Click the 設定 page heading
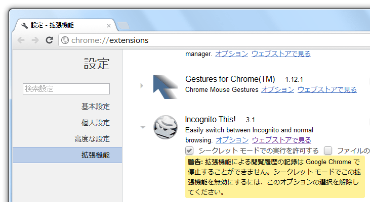The width and height of the screenshot is (370, 202). [x=97, y=64]
